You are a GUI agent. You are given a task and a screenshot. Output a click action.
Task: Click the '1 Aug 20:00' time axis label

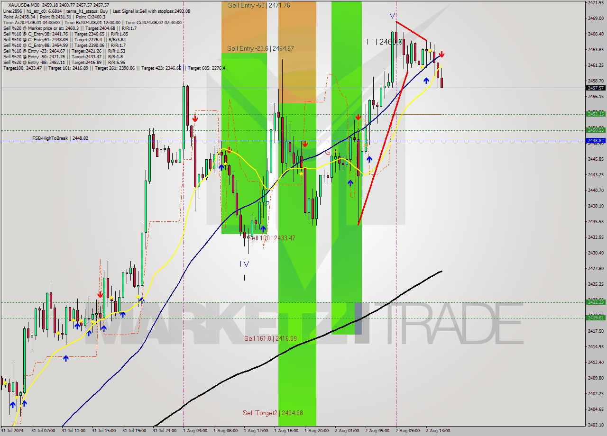[x=316, y=431]
